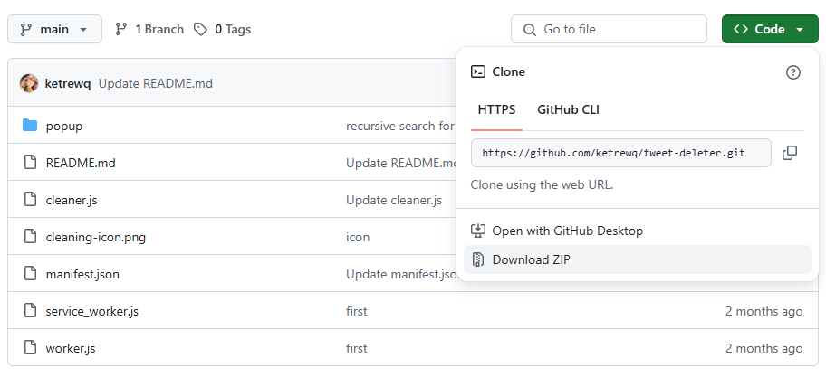This screenshot has height=377, width=826.
Task: Open the icon commit message for cleaning-icon.png
Action: tap(358, 237)
